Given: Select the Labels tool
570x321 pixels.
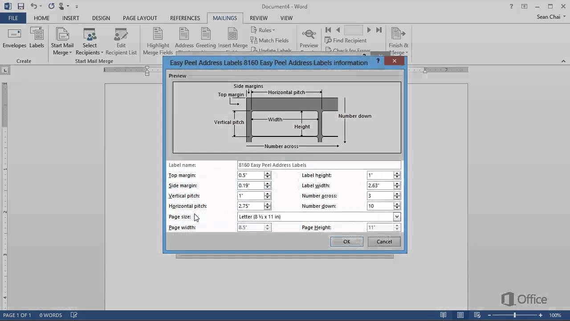Looking at the screenshot, I should (x=37, y=40).
